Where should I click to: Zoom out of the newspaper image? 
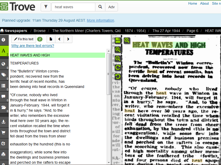pos(118,59)
